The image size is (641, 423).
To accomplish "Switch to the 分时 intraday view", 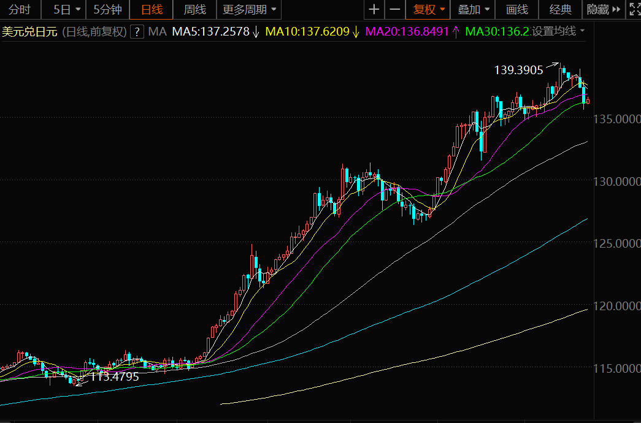I will pyautogui.click(x=20, y=10).
